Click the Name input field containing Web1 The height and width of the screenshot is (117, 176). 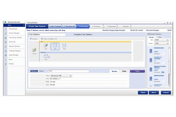pos(69,71)
